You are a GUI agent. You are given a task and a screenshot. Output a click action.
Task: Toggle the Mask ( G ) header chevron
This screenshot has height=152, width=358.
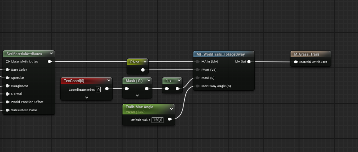pos(149,80)
